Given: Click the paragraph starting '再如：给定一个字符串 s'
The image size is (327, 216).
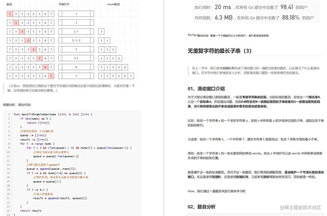Looking at the screenshot, I should [x=255, y=155].
